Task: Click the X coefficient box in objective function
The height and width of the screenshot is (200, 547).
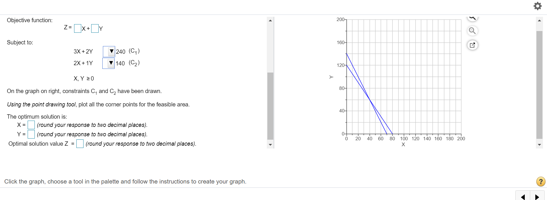Action: click(78, 28)
